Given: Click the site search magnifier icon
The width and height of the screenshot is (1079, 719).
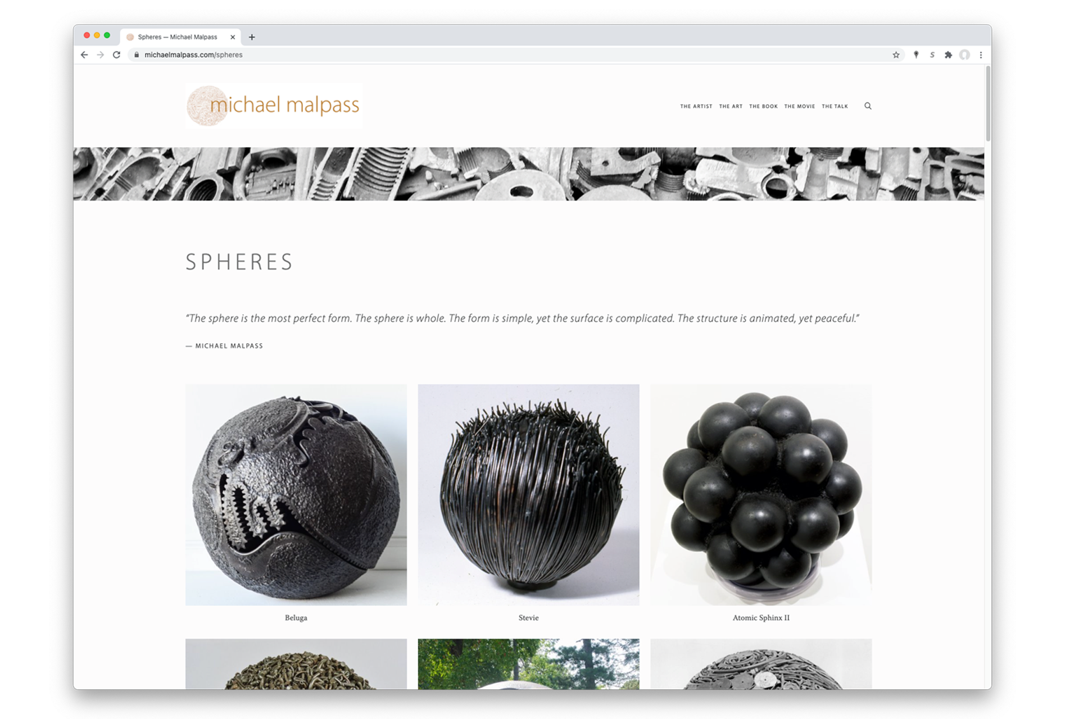Looking at the screenshot, I should (868, 106).
